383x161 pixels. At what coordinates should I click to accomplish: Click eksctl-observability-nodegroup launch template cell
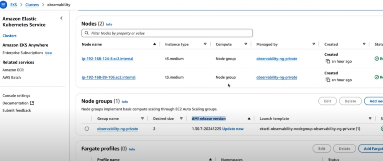[x=310, y=129]
